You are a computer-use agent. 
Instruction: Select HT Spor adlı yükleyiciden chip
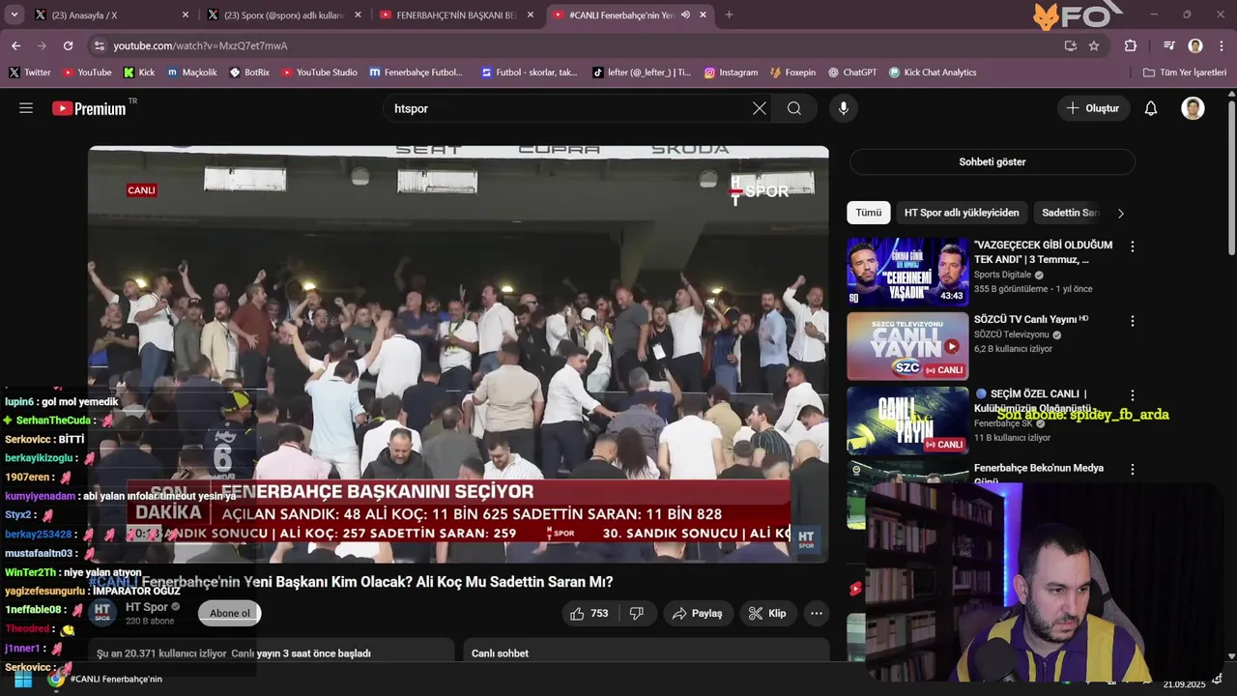[962, 213]
